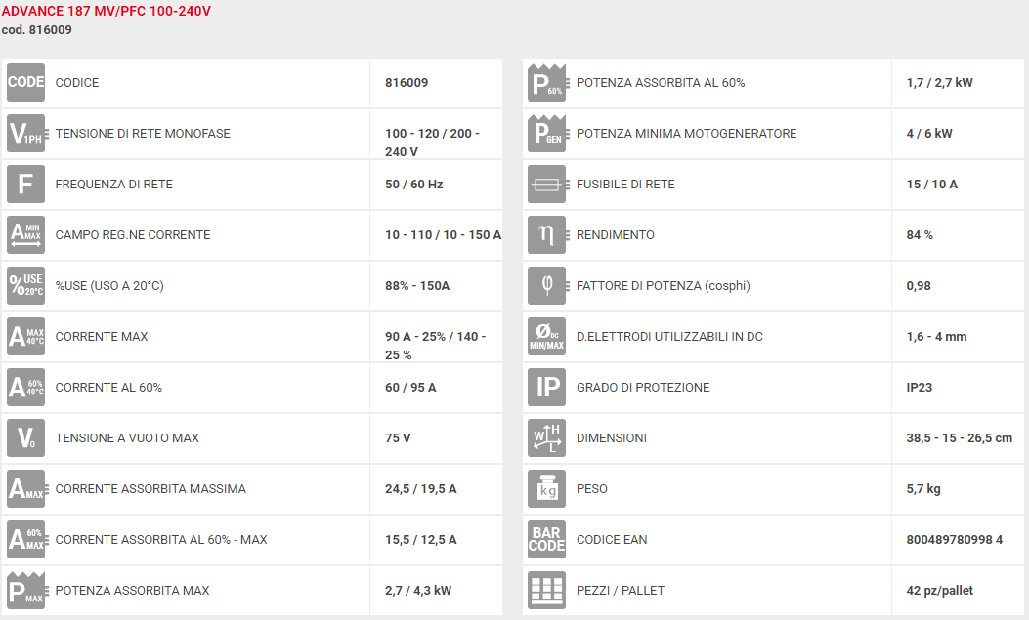Click the POTENZA ASSORBITA MAX label
The width and height of the screenshot is (1029, 620).
click(133, 591)
